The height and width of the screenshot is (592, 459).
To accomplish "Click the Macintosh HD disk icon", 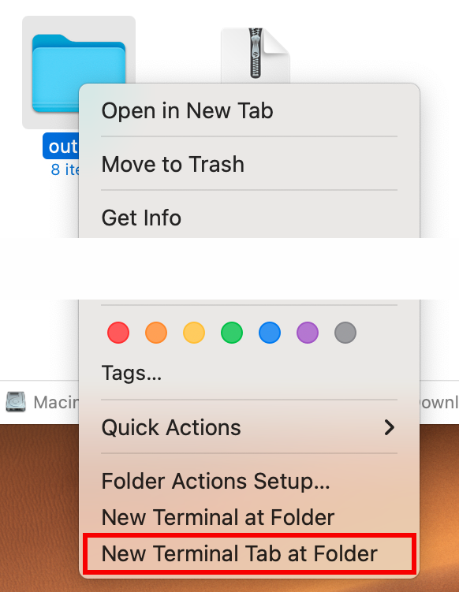I will tap(16, 402).
